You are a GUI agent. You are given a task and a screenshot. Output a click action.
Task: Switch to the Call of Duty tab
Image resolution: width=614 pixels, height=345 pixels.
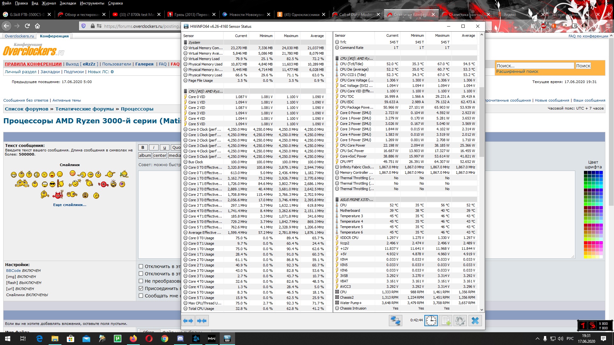click(x=355, y=14)
